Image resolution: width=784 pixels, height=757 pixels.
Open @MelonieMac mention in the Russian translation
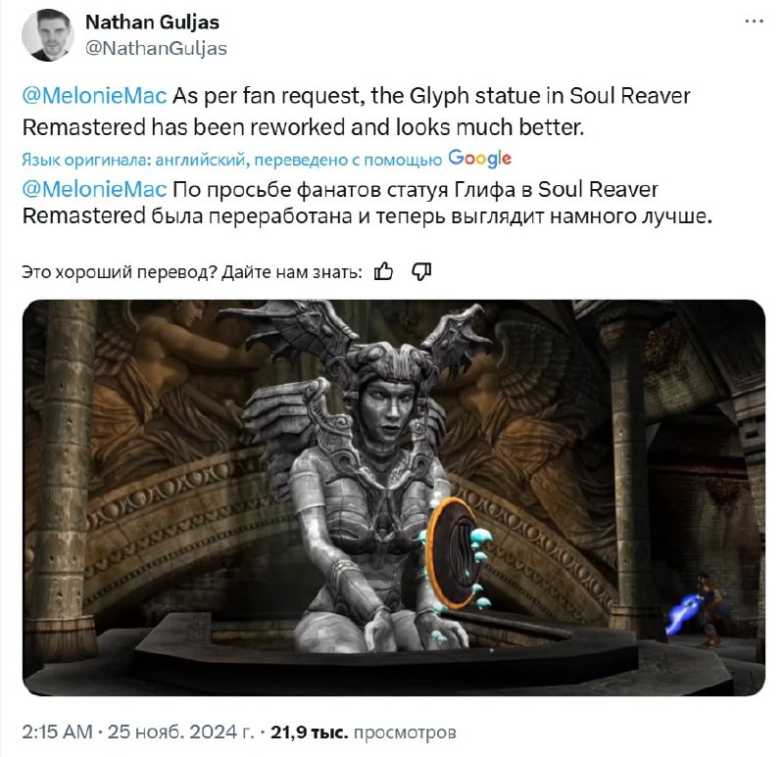pyautogui.click(x=94, y=189)
